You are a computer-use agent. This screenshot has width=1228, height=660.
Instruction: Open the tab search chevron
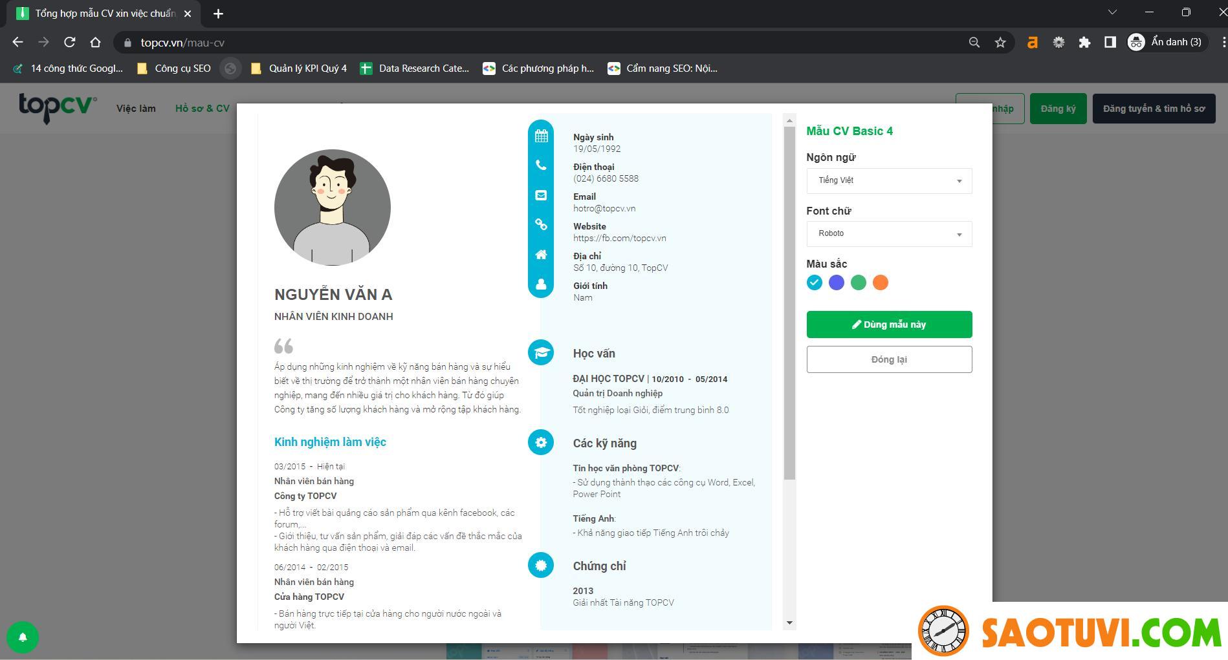coord(1113,12)
